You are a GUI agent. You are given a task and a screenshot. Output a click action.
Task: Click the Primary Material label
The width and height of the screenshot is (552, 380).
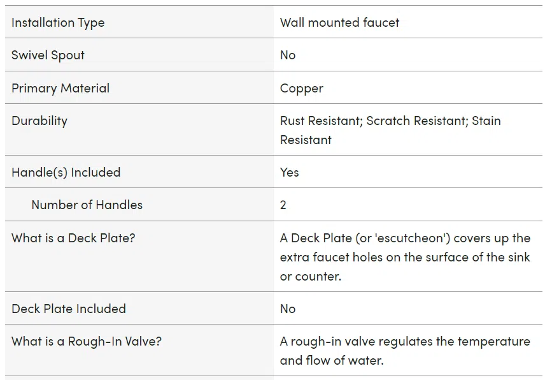60,88
